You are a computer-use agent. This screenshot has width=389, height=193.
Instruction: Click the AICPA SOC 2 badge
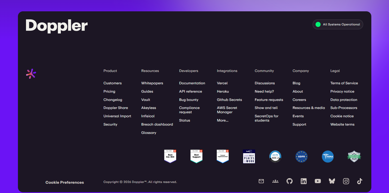275,156
